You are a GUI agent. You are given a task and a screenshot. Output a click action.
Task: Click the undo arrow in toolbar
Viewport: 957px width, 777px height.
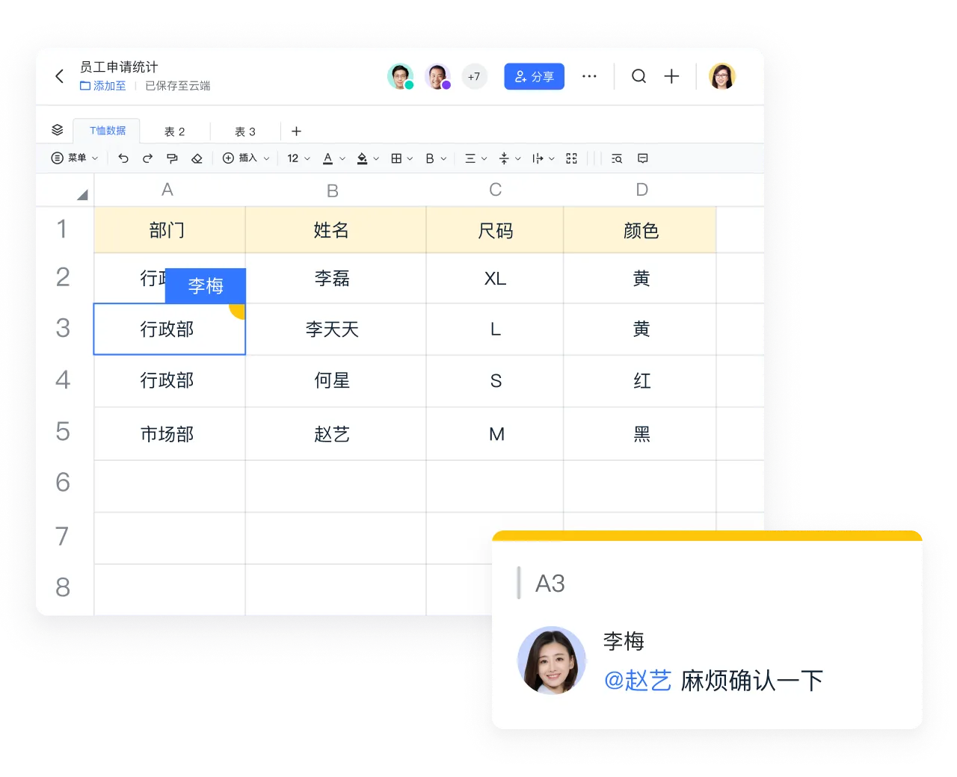(123, 158)
